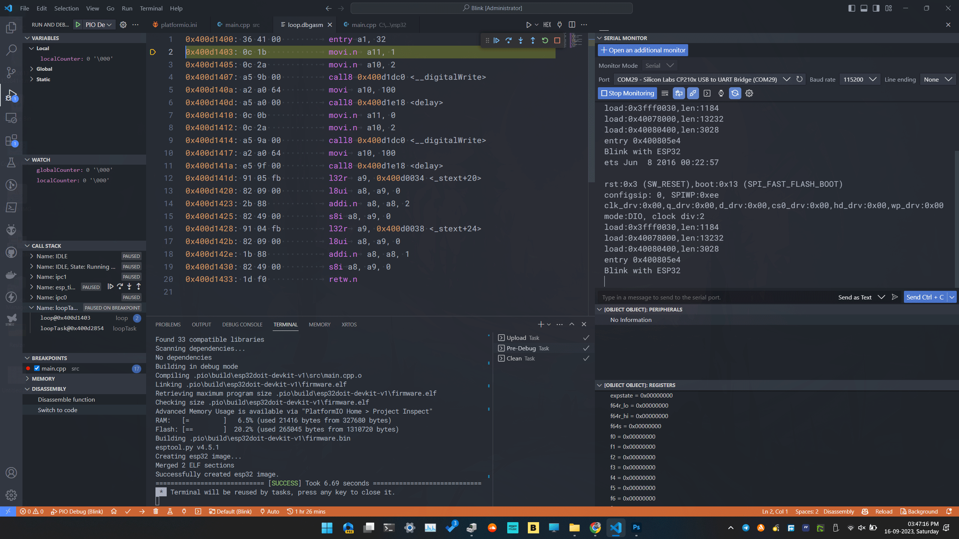This screenshot has height=539, width=959.
Task: Refresh the serial port list
Action: click(799, 79)
